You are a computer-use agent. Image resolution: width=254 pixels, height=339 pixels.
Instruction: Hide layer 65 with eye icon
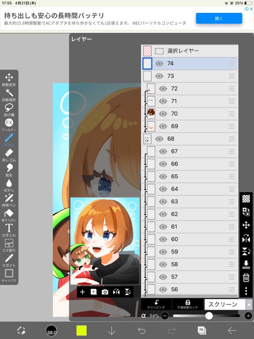(x=163, y=176)
